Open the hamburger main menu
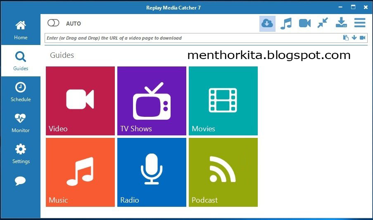The image size is (373, 220). [360, 23]
